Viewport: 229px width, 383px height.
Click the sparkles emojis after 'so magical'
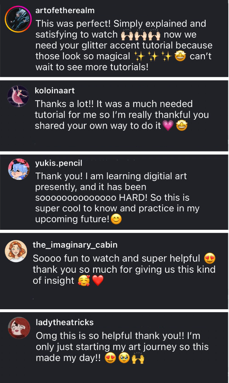pos(153,56)
